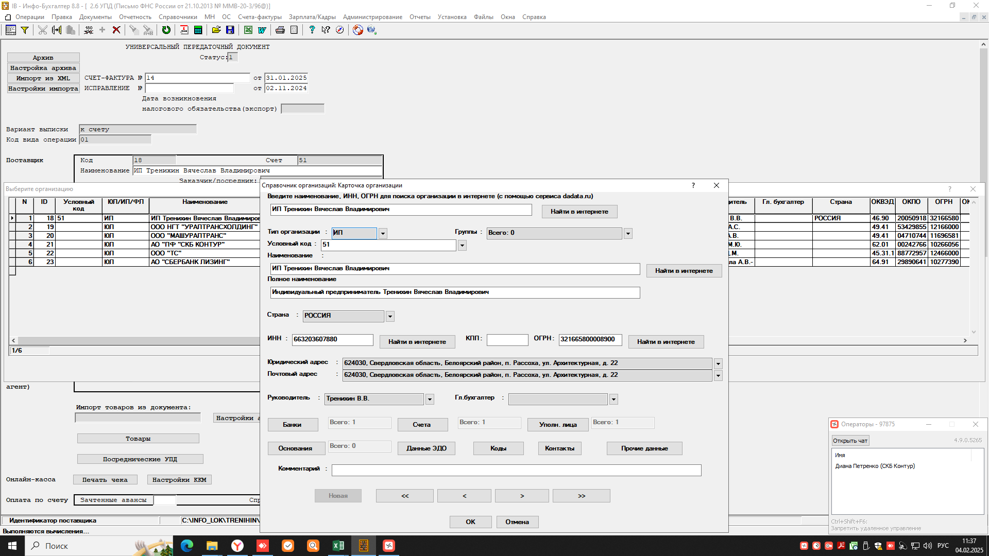The image size is (989, 556).
Task: Open Yandex Browser from taskbar
Action: coord(237,546)
